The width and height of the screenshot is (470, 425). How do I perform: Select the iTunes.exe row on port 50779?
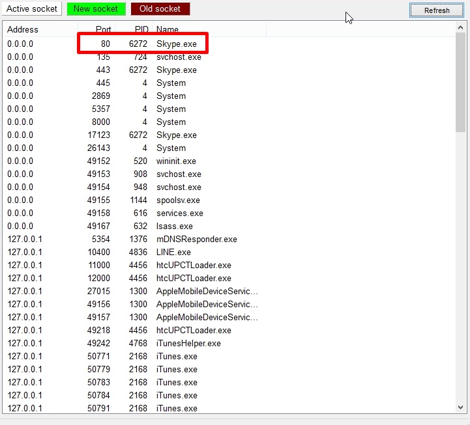pyautogui.click(x=229, y=369)
